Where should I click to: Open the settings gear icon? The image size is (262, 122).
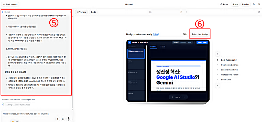(x=259, y=4)
